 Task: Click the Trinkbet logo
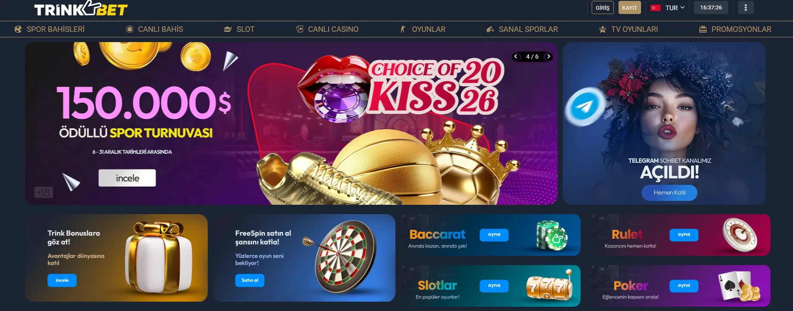click(x=81, y=8)
